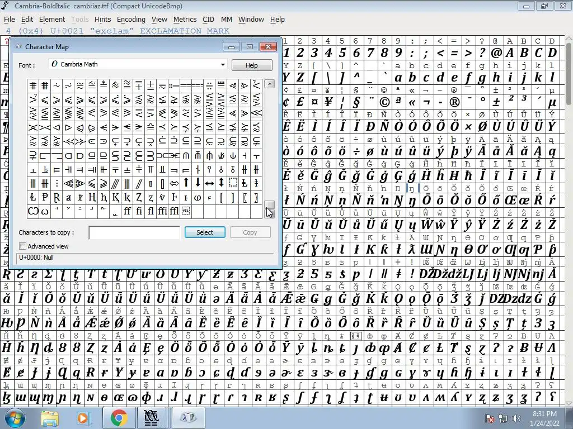The width and height of the screenshot is (573, 429).
Task: Select the left-right arrow character in Character Map
Action: point(209,183)
